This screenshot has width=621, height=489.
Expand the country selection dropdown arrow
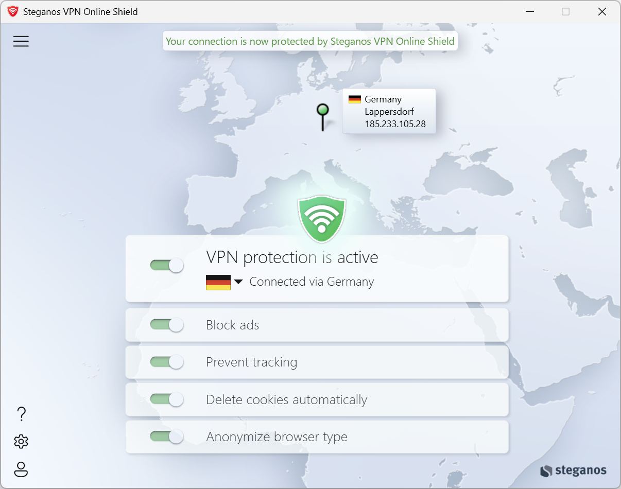pyautogui.click(x=238, y=282)
